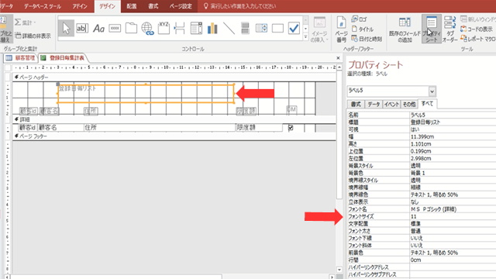
Task: Switch to the 顧客管理 document tab
Action: pyautogui.click(x=21, y=58)
